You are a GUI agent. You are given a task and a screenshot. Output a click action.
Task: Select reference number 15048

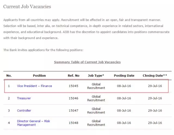(x=73, y=123)
